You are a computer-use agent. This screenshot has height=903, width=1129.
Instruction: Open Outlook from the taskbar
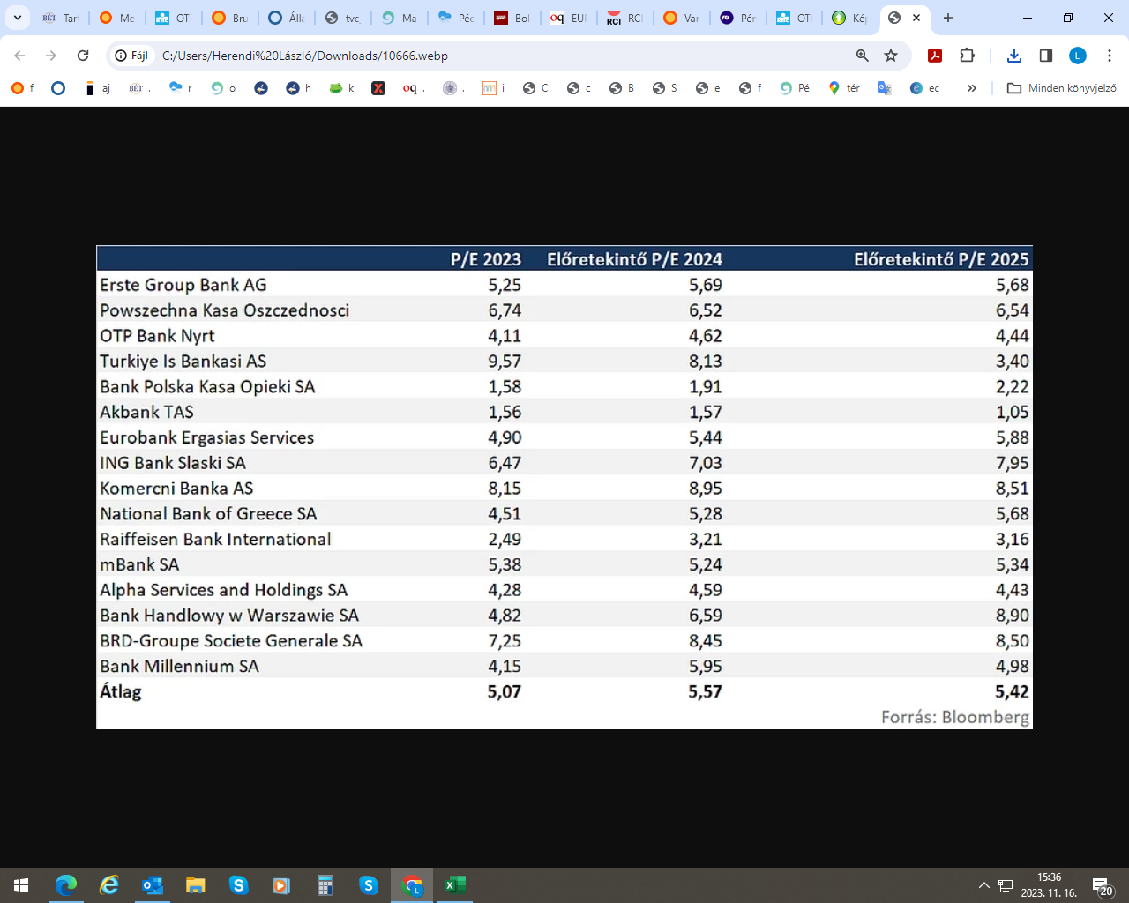(x=153, y=885)
